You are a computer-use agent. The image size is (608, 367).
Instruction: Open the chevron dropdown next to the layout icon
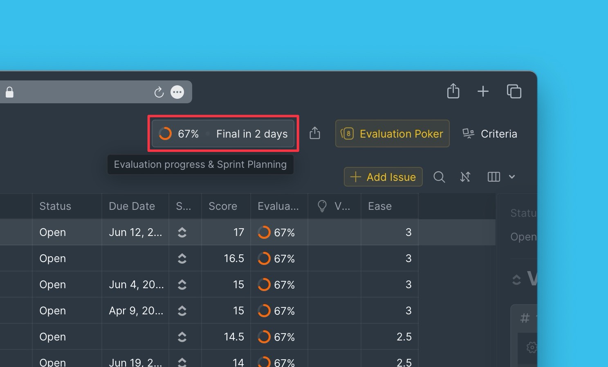click(x=512, y=177)
